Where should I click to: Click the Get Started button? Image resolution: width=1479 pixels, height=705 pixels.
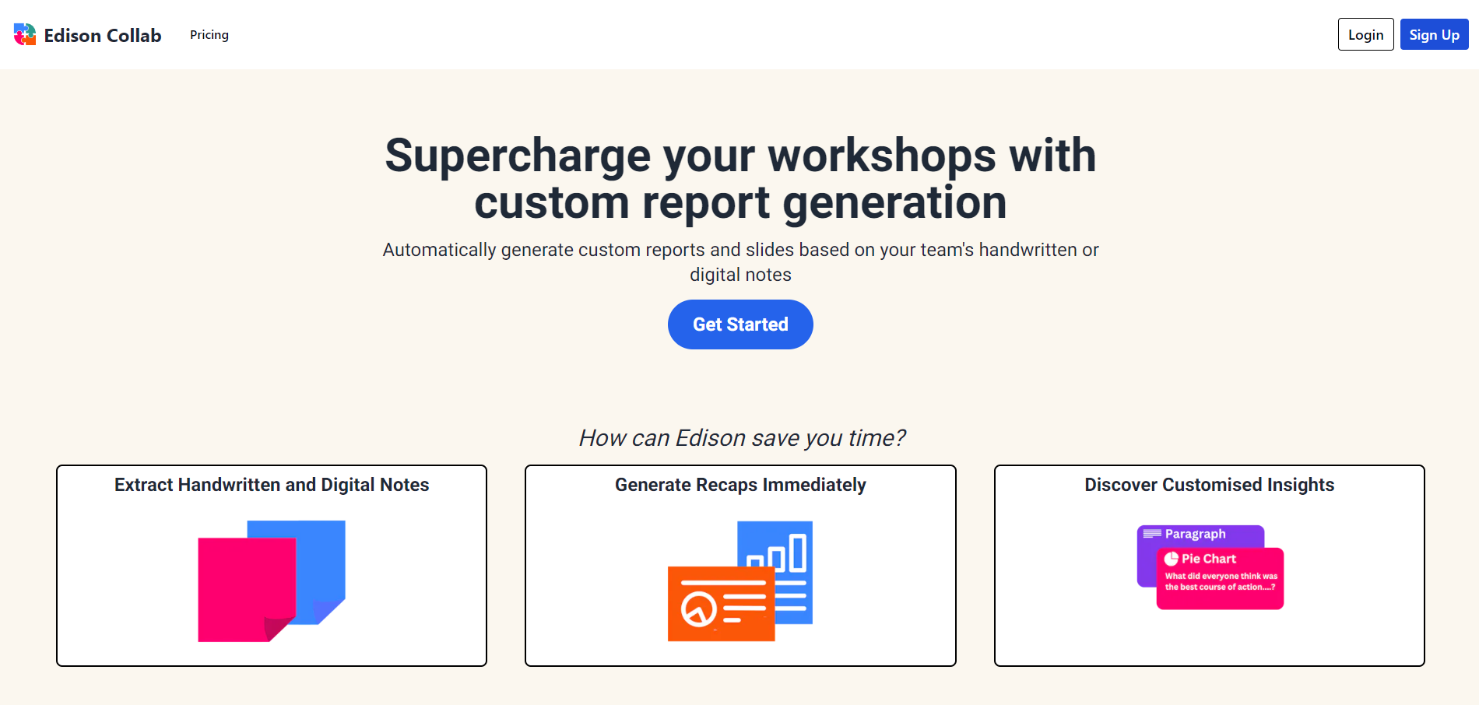(740, 324)
